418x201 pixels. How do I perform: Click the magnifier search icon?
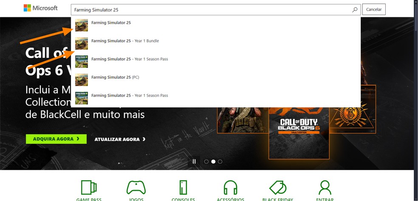(x=355, y=10)
